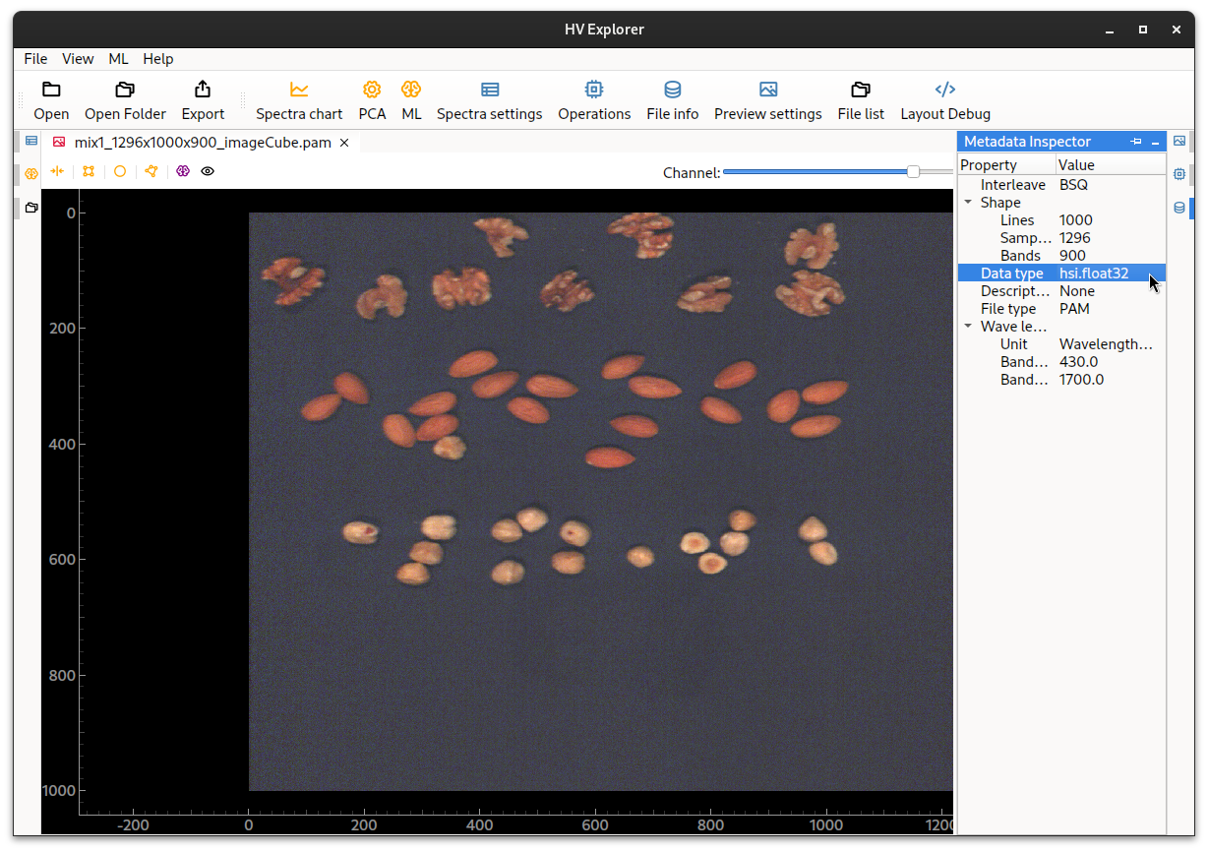The height and width of the screenshot is (852, 1208).
Task: Open the ML menu
Action: click(118, 59)
